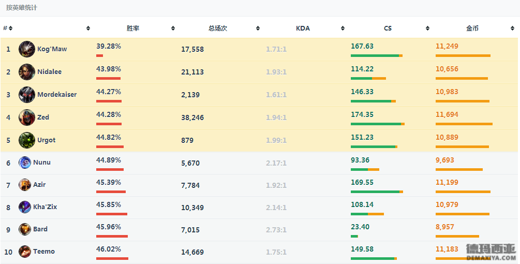Click Teemo champion portrait icon
This screenshot has width=520, height=264.
24,252
